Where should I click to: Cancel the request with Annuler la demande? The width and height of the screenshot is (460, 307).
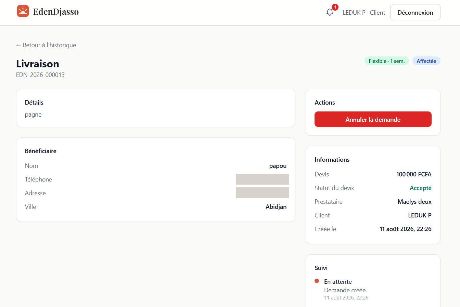(373, 119)
